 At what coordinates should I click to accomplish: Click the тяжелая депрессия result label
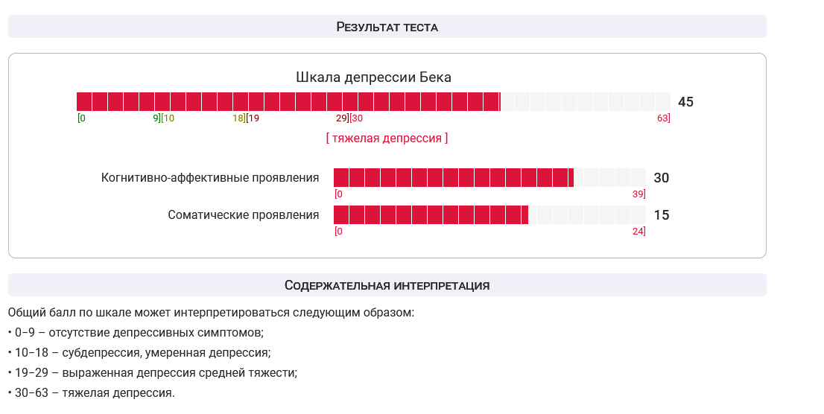387,138
